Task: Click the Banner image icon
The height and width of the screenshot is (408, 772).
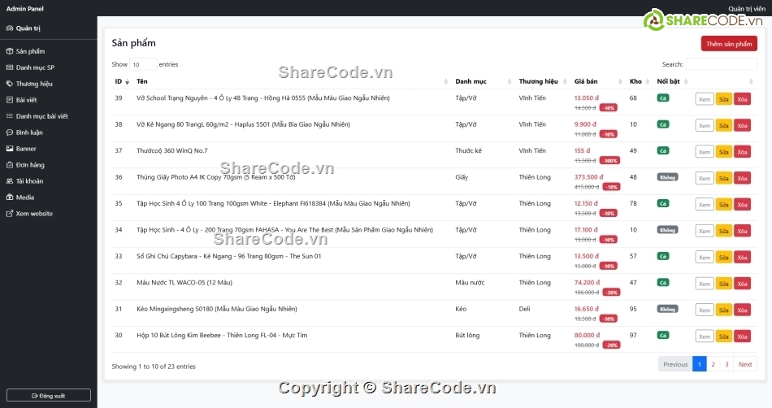Action: tap(10, 149)
